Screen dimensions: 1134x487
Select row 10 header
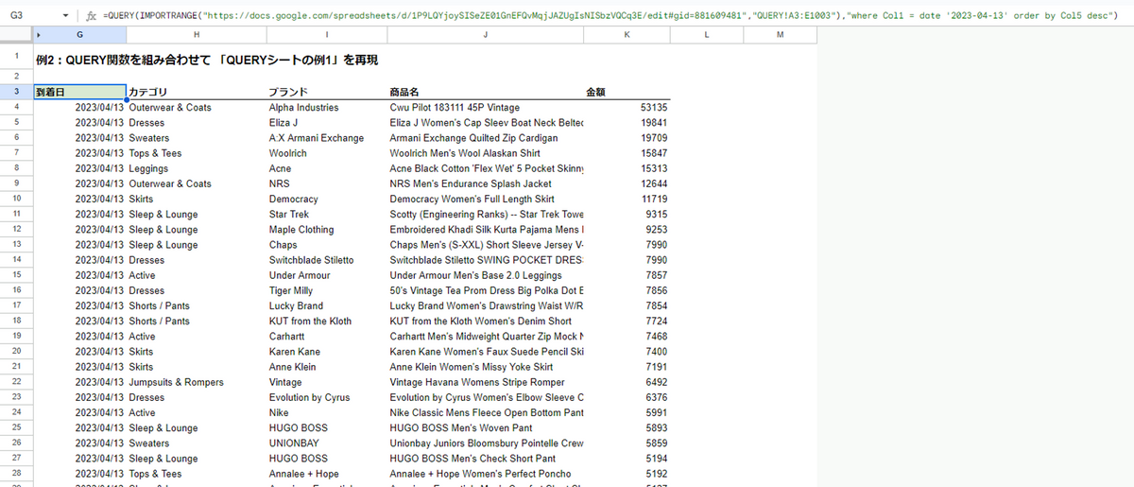pos(16,199)
